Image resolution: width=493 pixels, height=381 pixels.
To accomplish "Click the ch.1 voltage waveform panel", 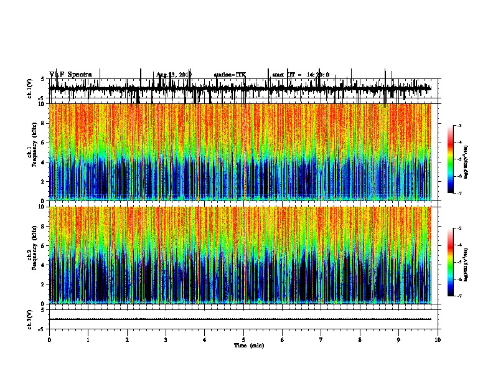I will click(243, 88).
